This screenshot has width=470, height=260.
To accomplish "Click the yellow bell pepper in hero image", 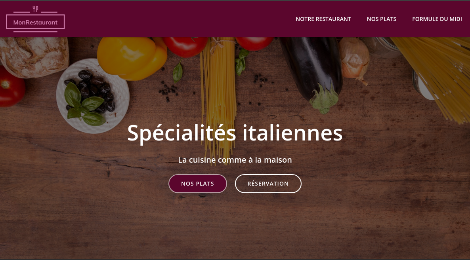I will [132, 58].
